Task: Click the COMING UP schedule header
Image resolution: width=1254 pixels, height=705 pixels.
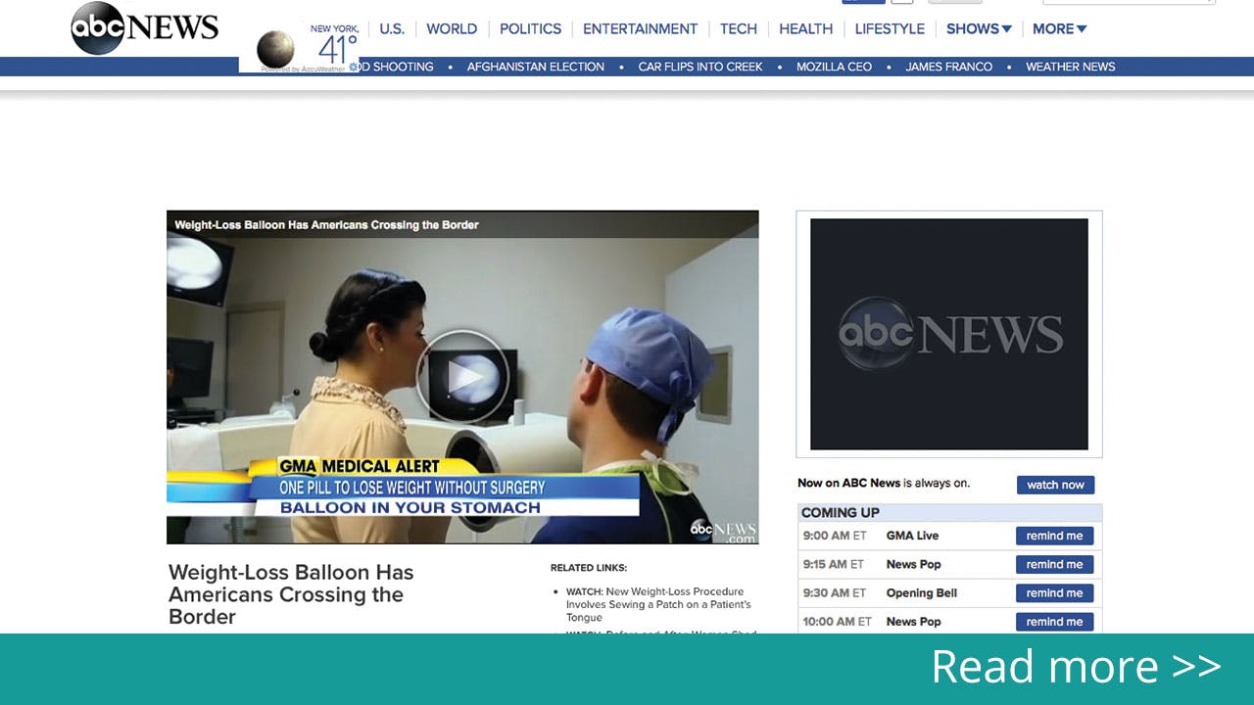Action: point(950,513)
